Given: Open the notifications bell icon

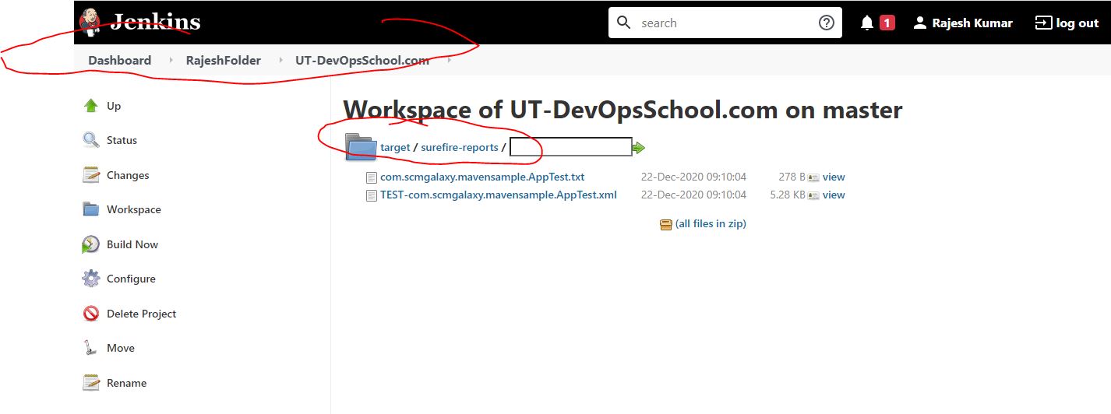Looking at the screenshot, I should [x=867, y=23].
